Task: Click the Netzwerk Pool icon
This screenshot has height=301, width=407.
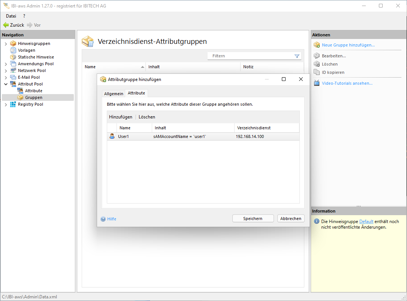Action: (x=13, y=70)
